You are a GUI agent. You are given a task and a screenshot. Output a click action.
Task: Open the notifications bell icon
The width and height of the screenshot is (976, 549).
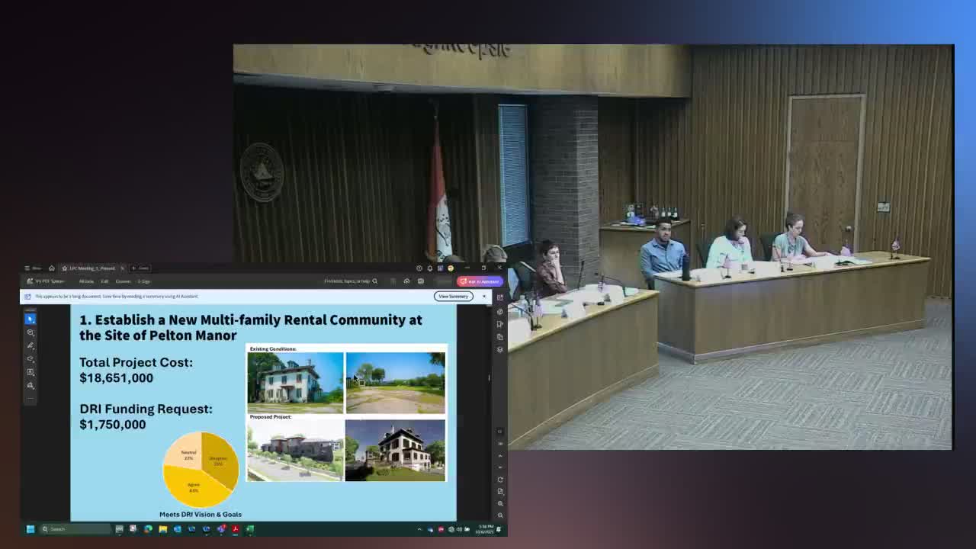[x=430, y=268]
